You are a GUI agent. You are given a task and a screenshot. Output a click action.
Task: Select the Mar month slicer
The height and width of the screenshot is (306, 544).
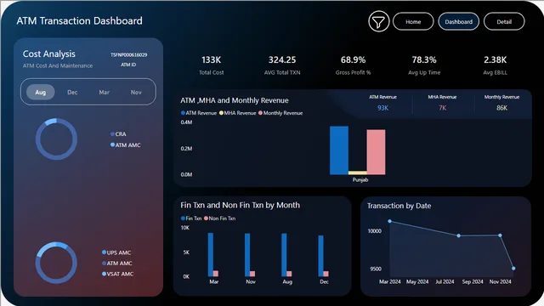(104, 93)
